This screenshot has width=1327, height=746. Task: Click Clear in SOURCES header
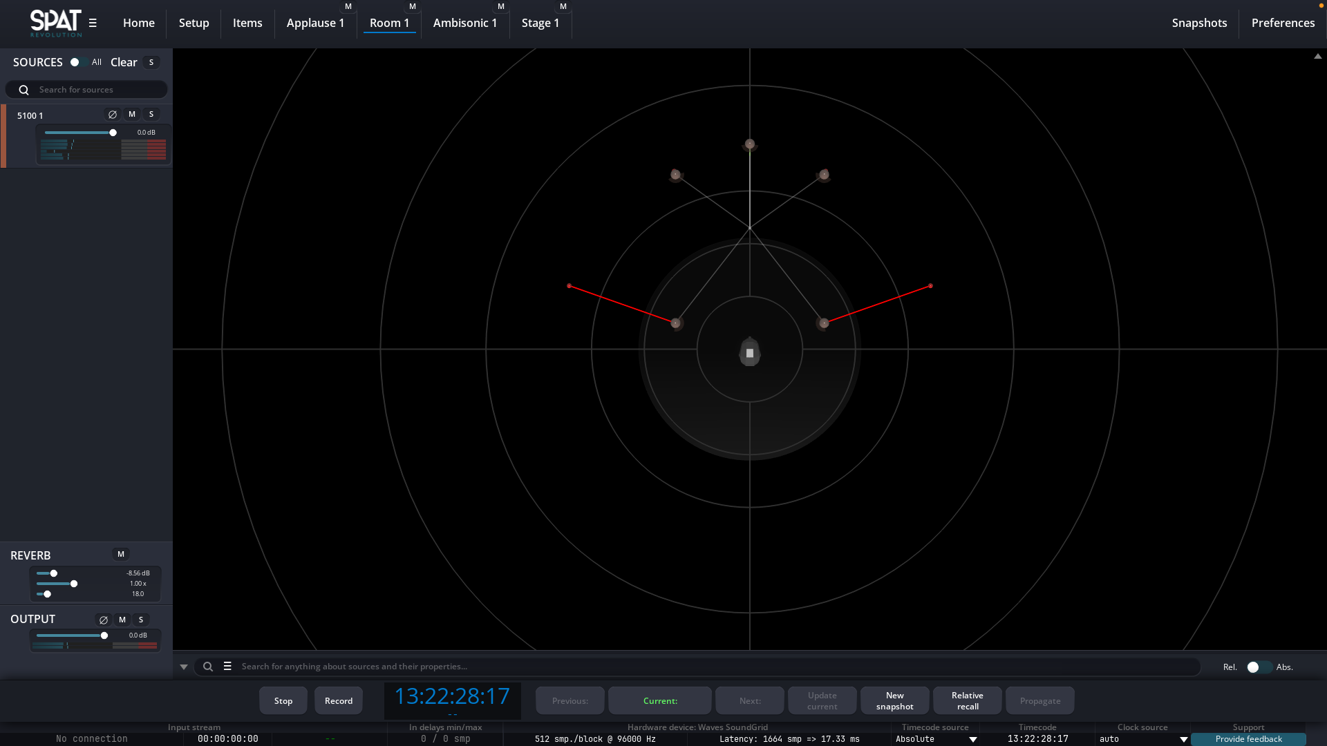[x=124, y=62]
